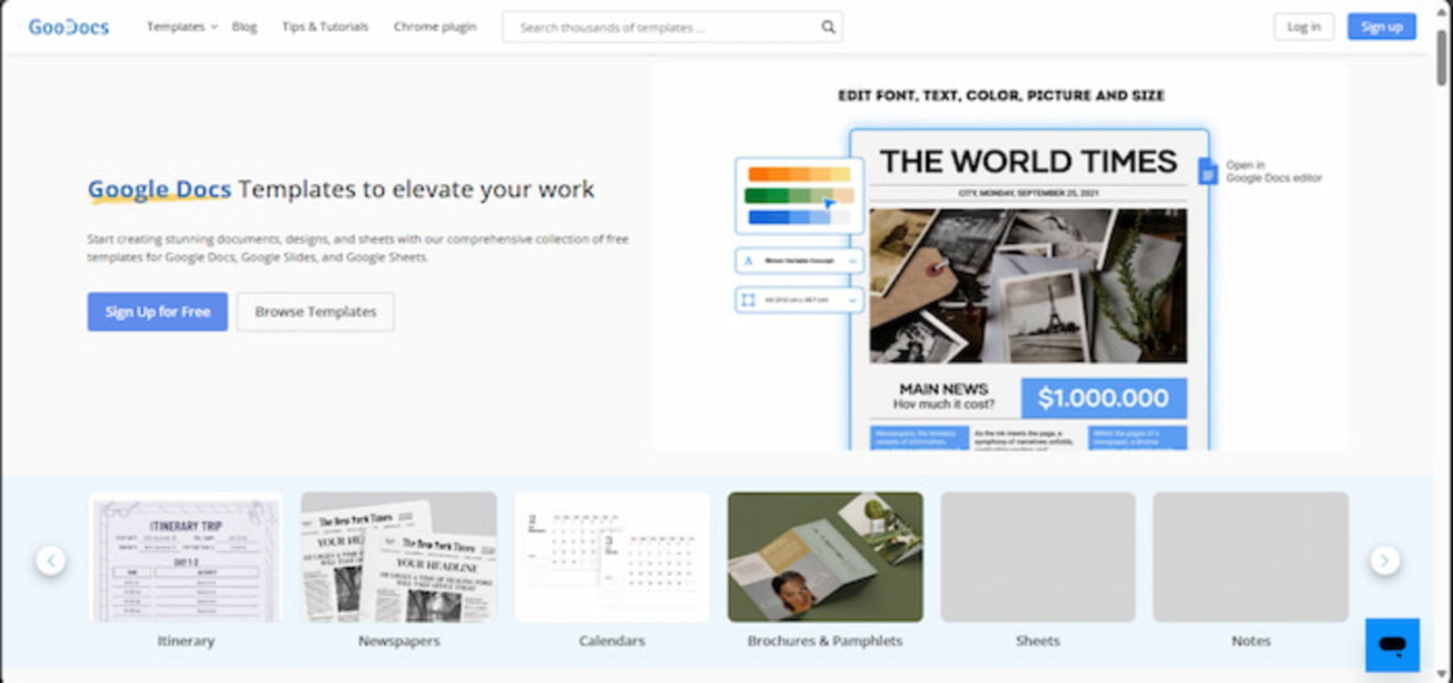This screenshot has height=683, width=1453.
Task: Click the GooDocs logo
Action: 68,27
